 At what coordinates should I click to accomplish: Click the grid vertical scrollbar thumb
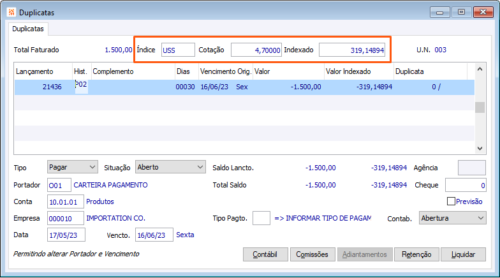[480, 107]
